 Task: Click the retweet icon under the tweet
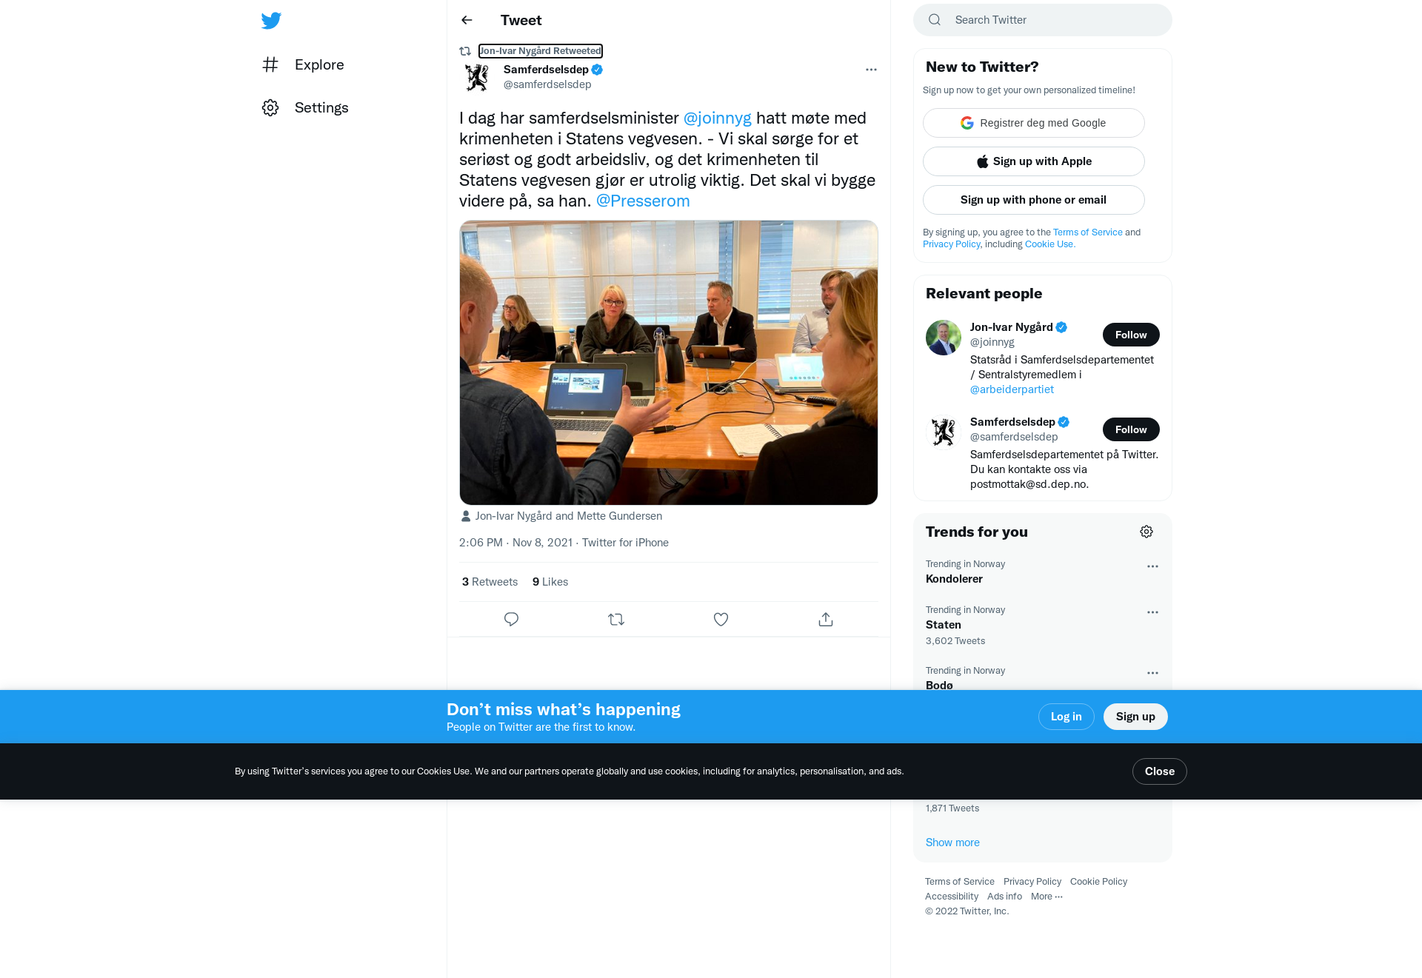pyautogui.click(x=616, y=619)
